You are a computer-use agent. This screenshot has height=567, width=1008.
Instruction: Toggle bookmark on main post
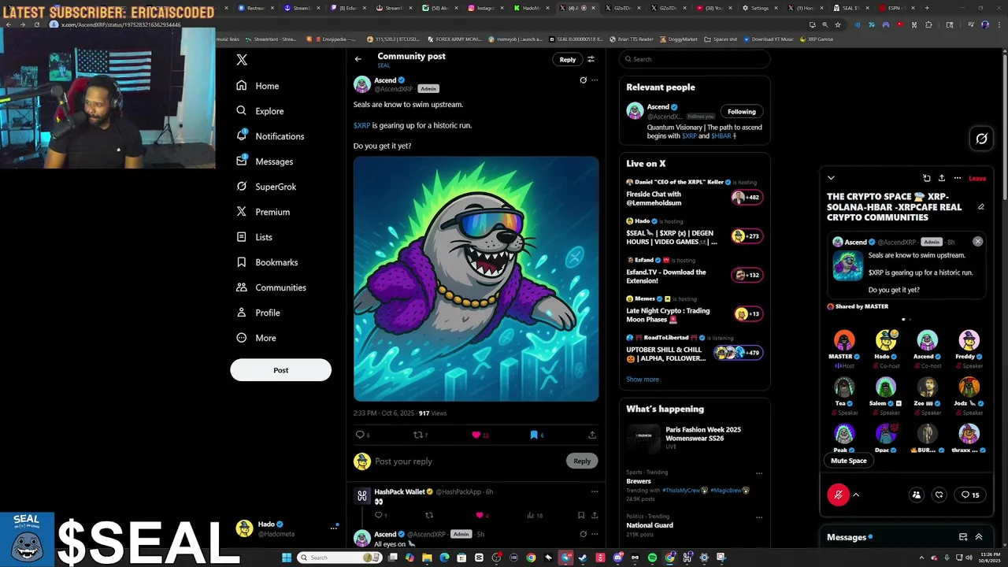(x=534, y=435)
